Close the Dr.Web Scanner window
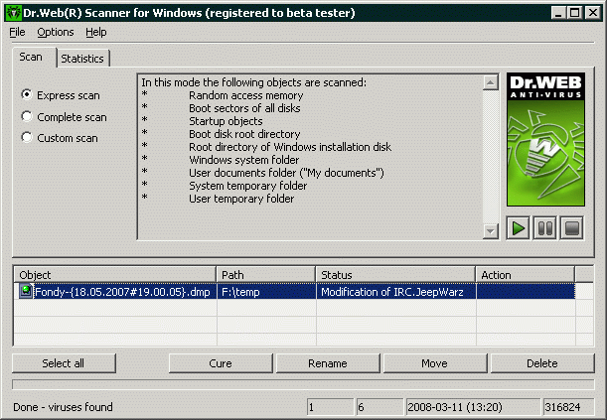 coord(593,13)
